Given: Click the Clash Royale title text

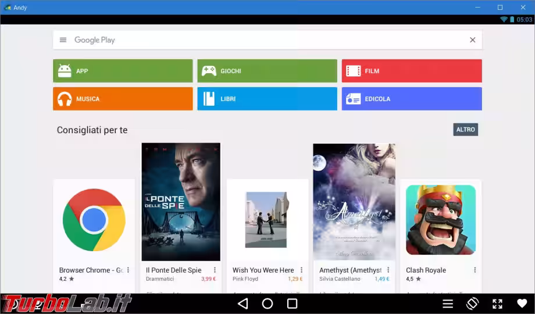Looking at the screenshot, I should 426,270.
